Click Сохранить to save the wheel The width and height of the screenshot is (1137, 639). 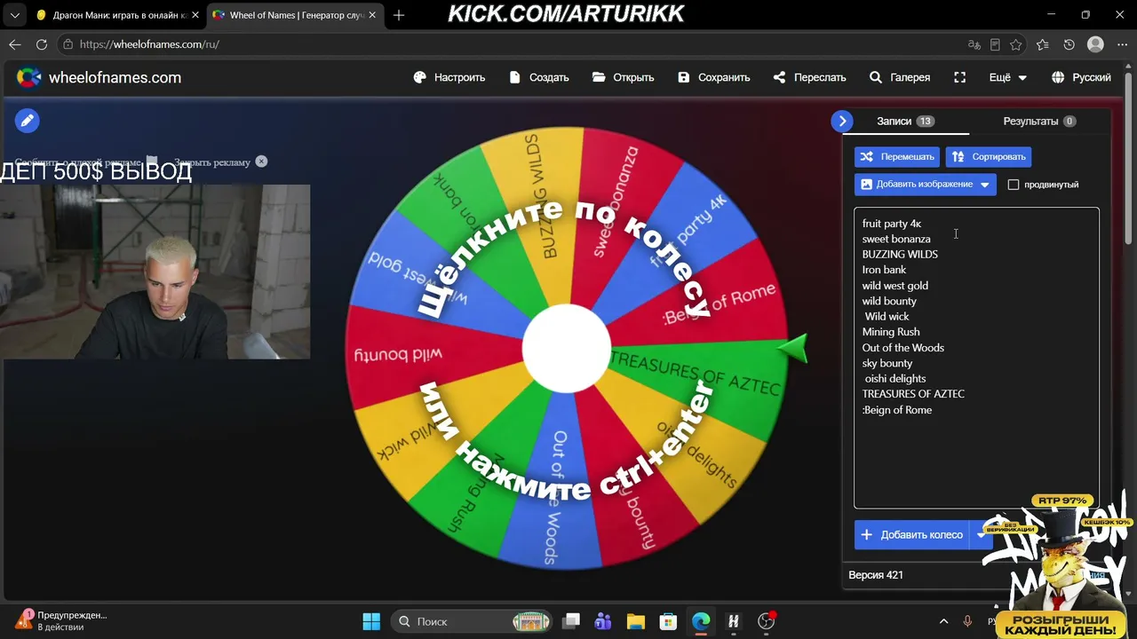point(714,77)
